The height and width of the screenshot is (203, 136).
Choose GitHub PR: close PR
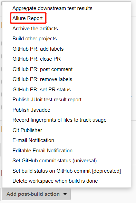point(37,59)
